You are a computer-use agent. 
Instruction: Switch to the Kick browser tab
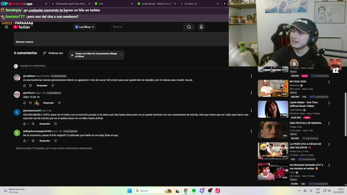(x=113, y=4)
